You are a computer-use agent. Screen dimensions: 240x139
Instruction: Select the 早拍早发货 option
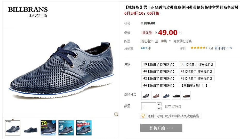[x=194, y=85]
